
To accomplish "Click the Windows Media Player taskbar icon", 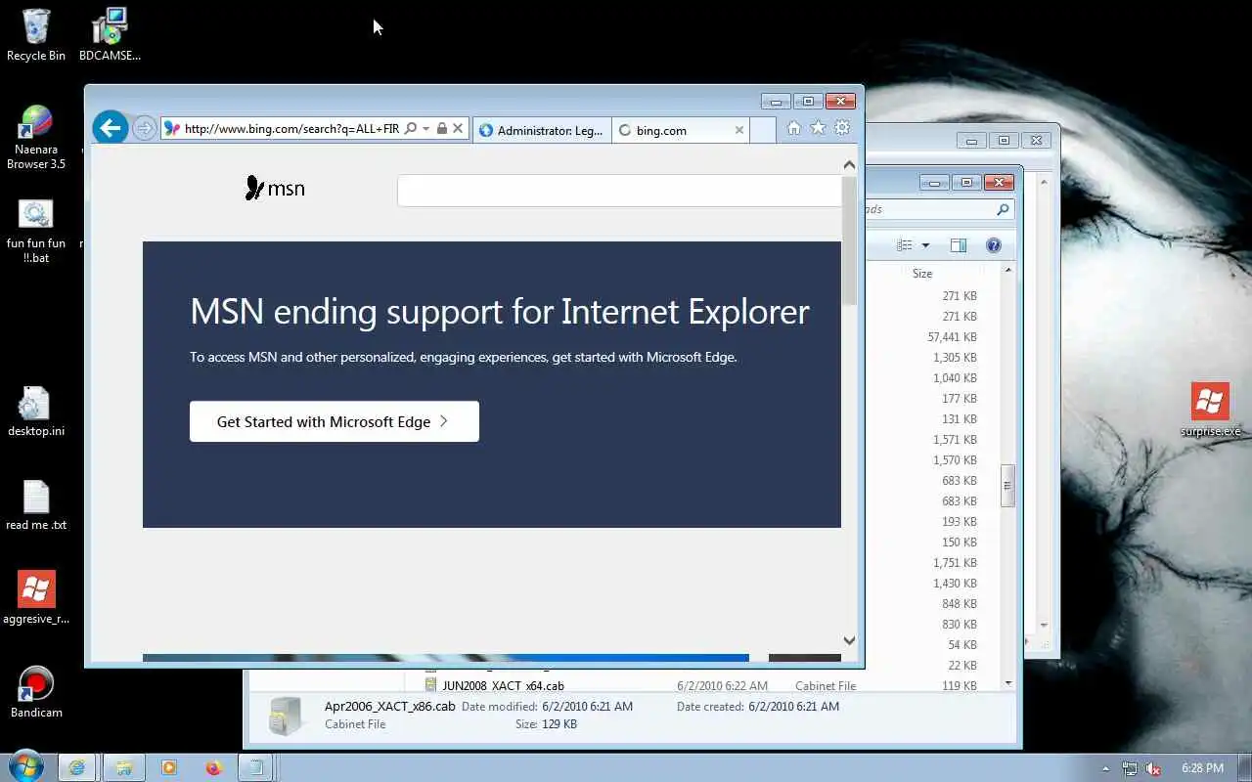I will point(169,768).
